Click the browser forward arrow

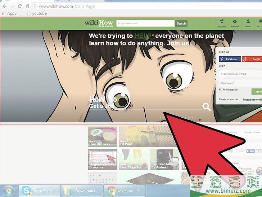coord(12,6)
